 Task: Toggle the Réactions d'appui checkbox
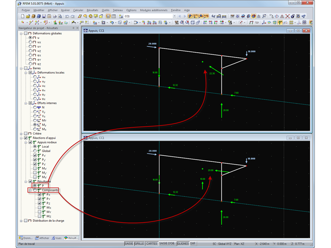pos(26,138)
